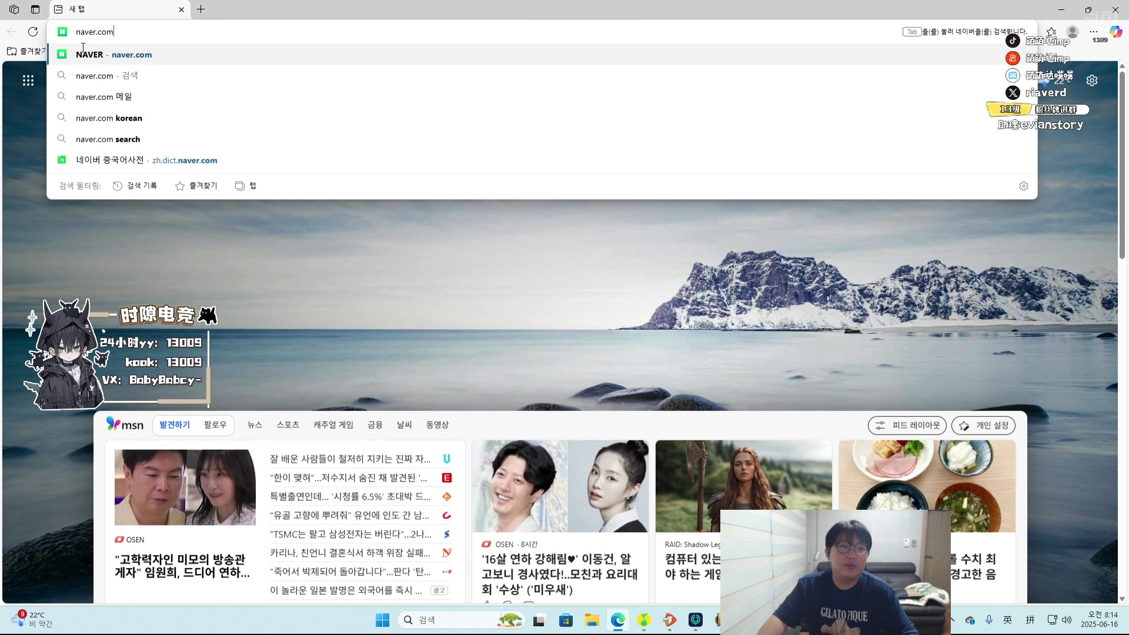
Task: Open the app launcher grid icon
Action: (28, 81)
